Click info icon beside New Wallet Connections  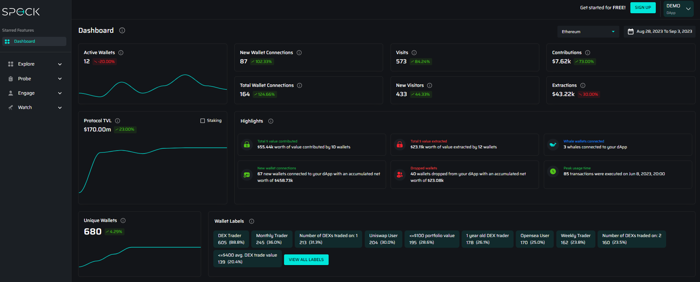click(x=299, y=53)
